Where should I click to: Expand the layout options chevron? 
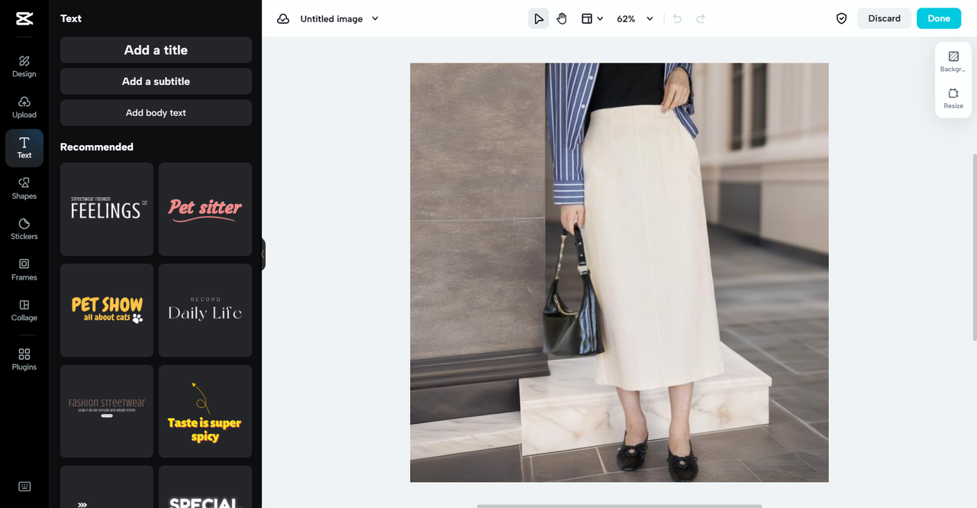pos(600,18)
